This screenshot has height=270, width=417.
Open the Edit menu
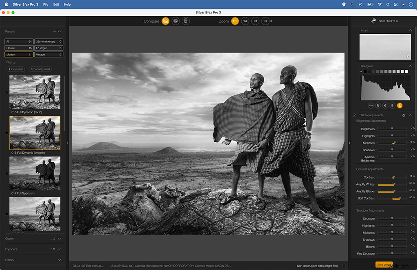click(x=55, y=4)
